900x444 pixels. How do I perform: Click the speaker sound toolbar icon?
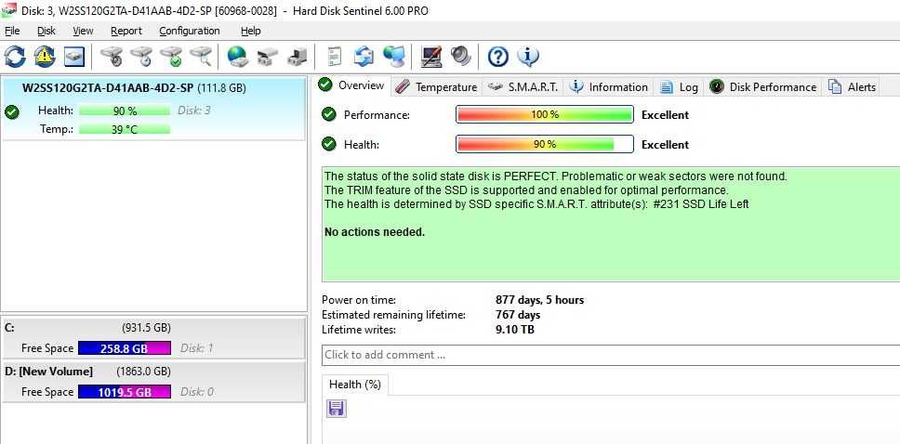coord(460,57)
